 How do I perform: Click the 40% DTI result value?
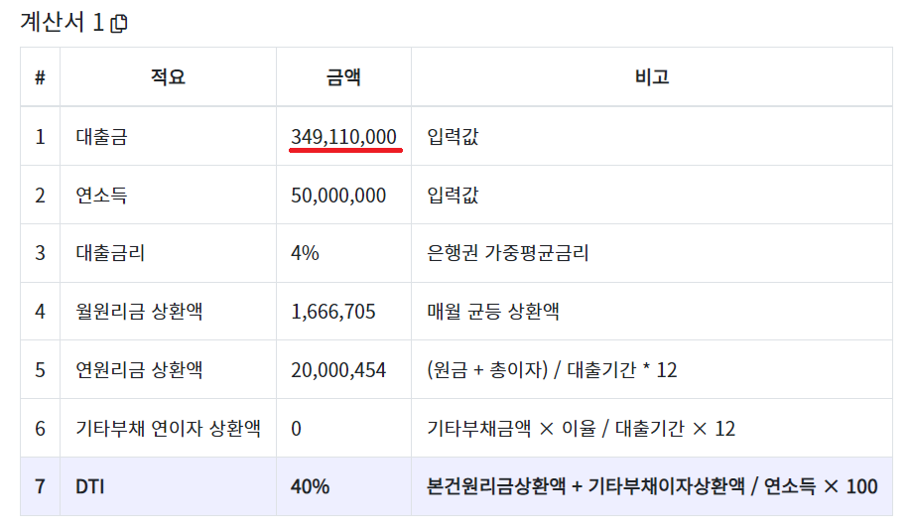(x=310, y=486)
